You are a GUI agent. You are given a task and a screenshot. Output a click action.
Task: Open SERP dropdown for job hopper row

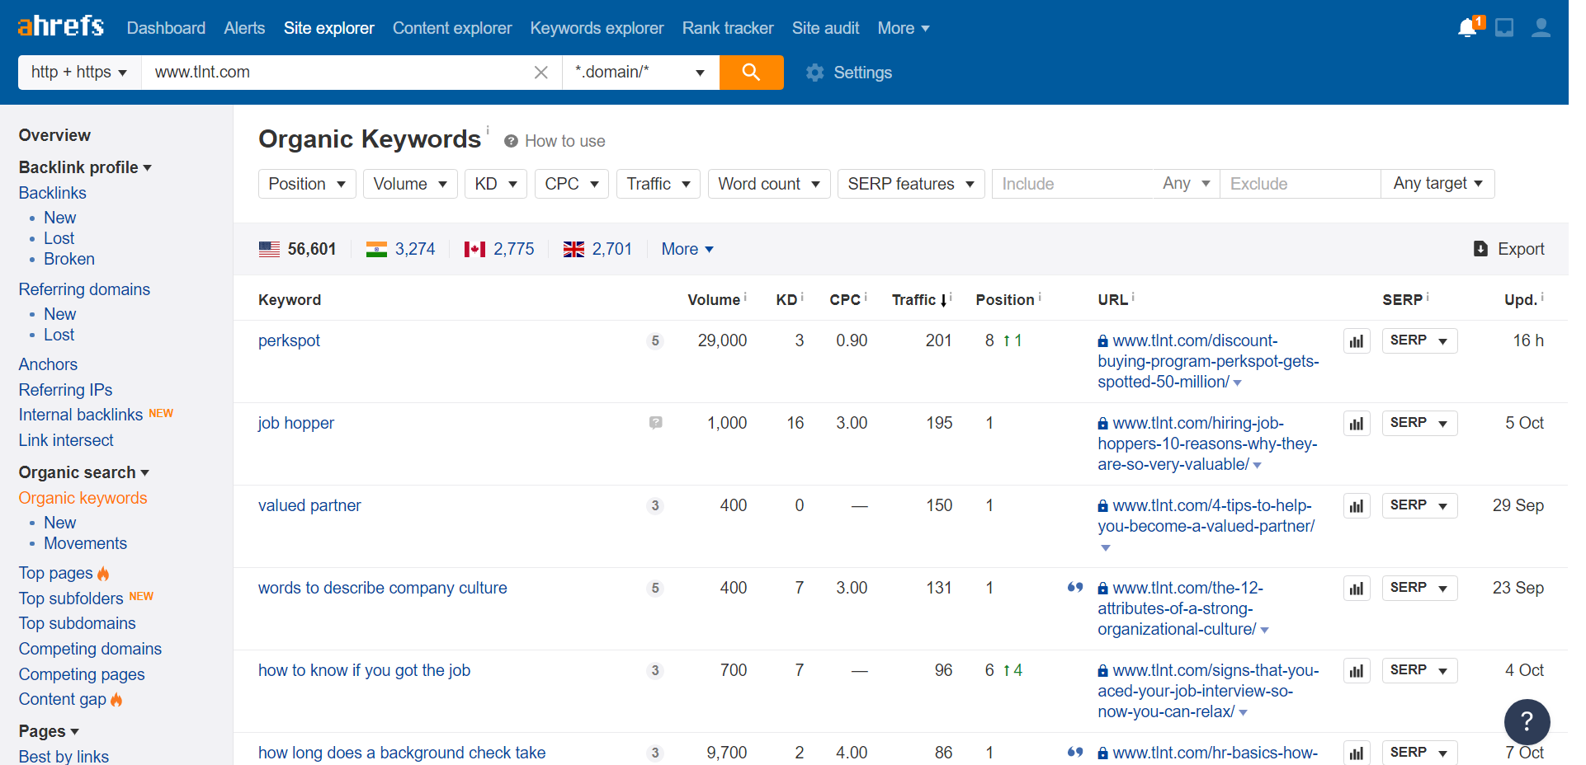(x=1419, y=423)
